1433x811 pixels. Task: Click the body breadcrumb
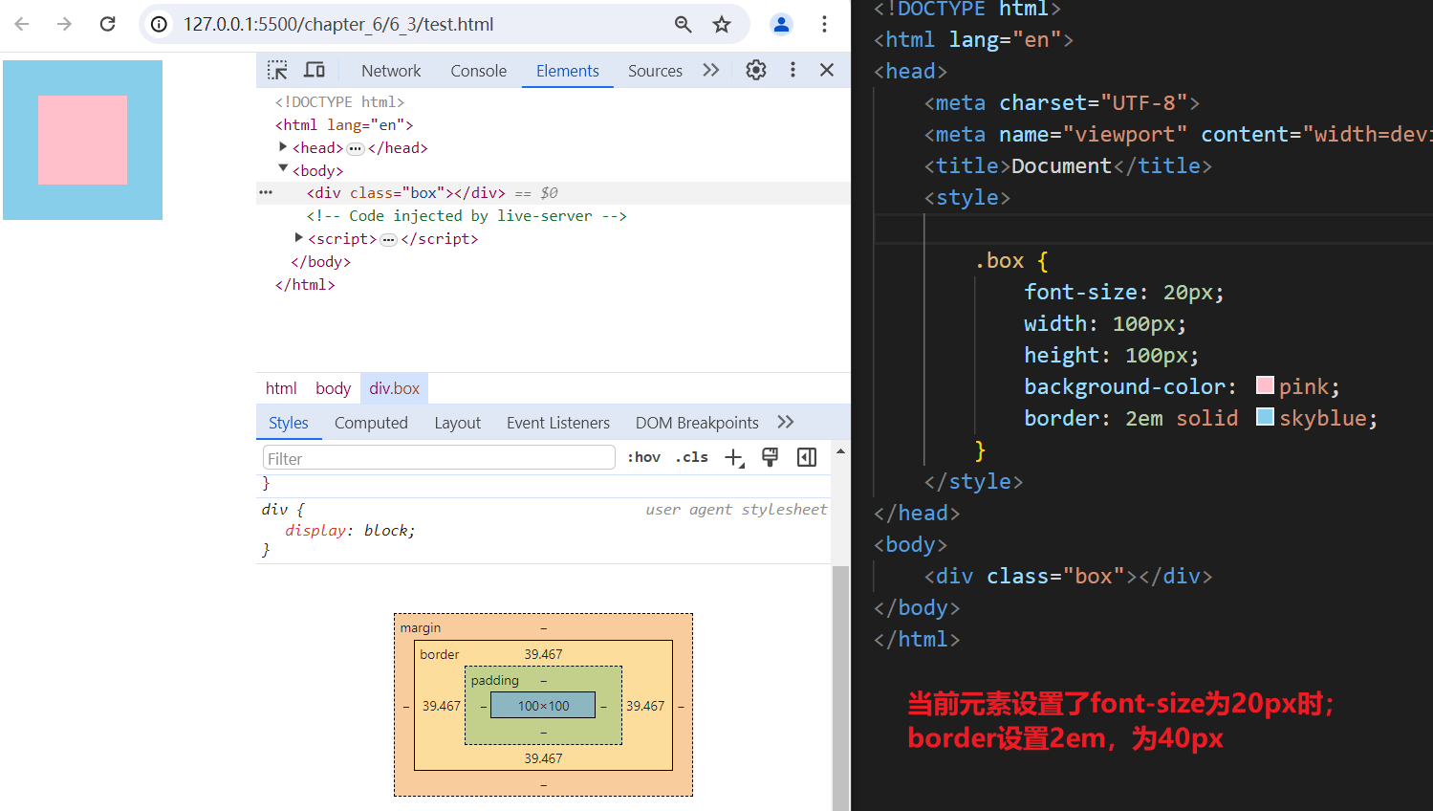333,388
